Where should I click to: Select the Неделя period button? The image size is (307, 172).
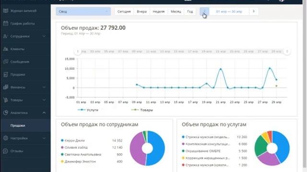pyautogui.click(x=159, y=11)
